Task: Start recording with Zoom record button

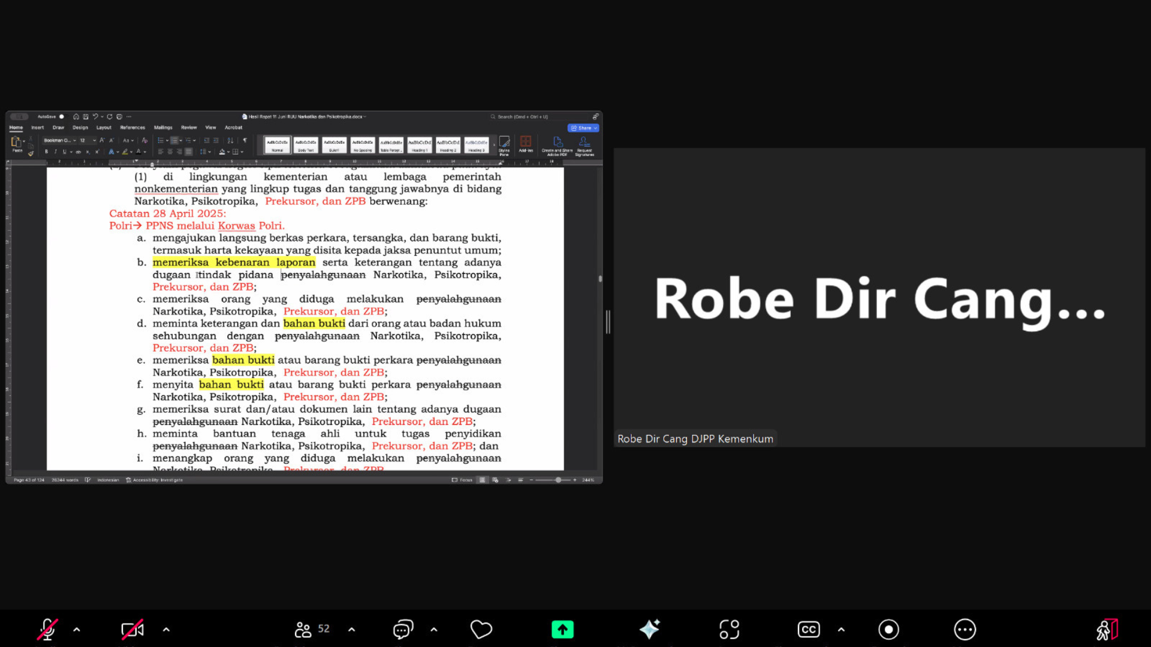Action: pos(888,630)
